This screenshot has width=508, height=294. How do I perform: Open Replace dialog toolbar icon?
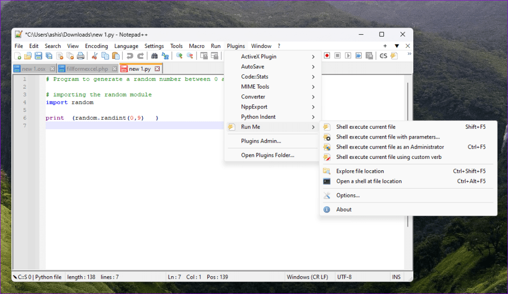(165, 56)
